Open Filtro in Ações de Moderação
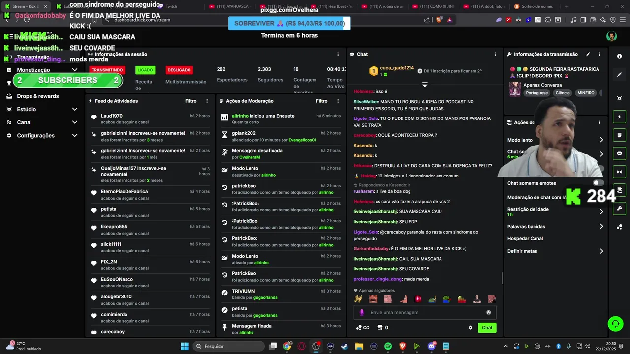This screenshot has width=630, height=354. [322, 101]
